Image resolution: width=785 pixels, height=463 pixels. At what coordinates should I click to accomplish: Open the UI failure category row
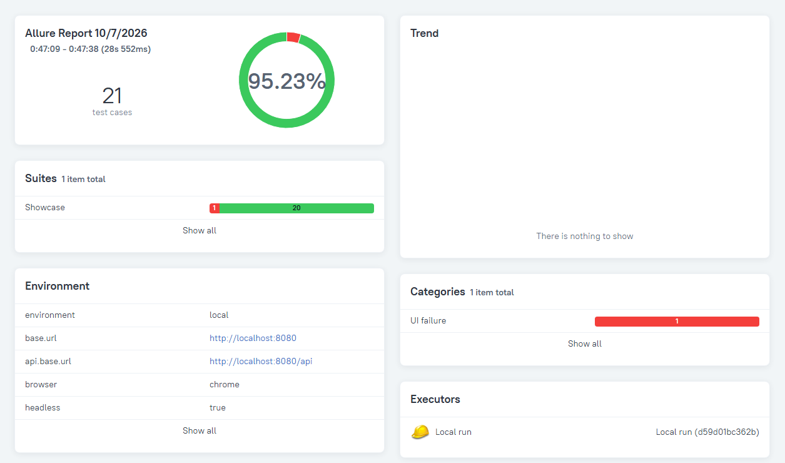click(585, 321)
